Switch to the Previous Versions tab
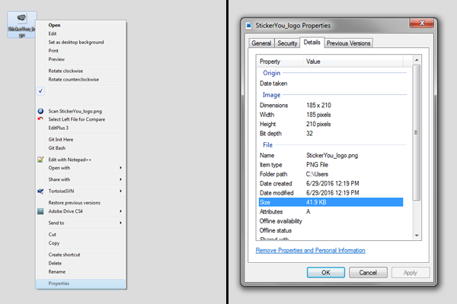 [349, 43]
